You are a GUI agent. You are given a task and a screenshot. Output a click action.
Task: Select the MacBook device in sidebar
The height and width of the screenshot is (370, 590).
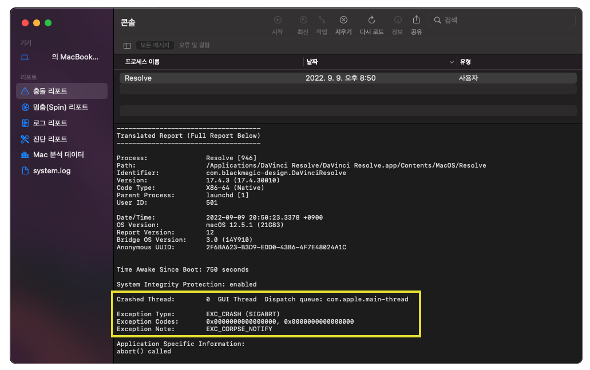pos(62,57)
